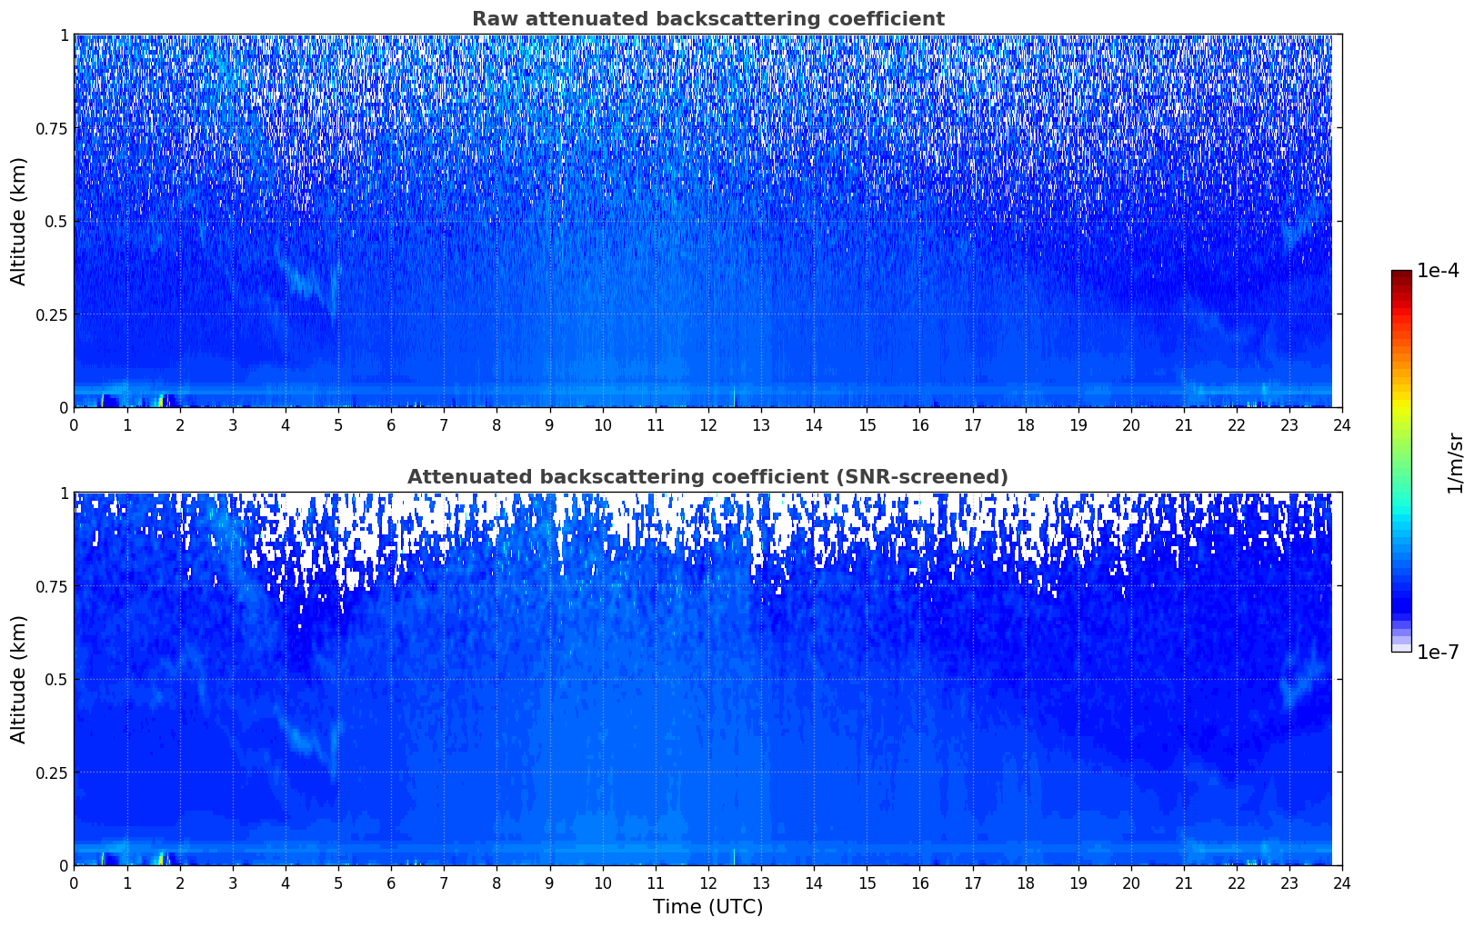1474x927 pixels.
Task: Click time tick '9' under the Raw plot
Action: tap(549, 424)
